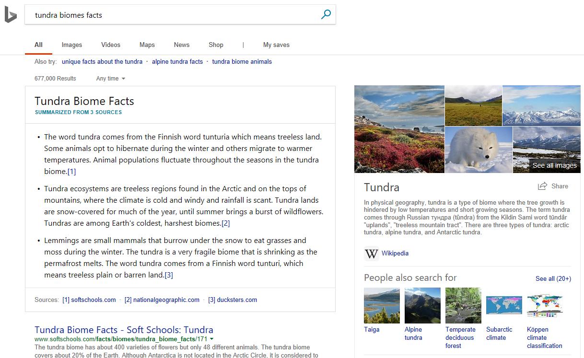Click inside the search text box

[x=173, y=15]
